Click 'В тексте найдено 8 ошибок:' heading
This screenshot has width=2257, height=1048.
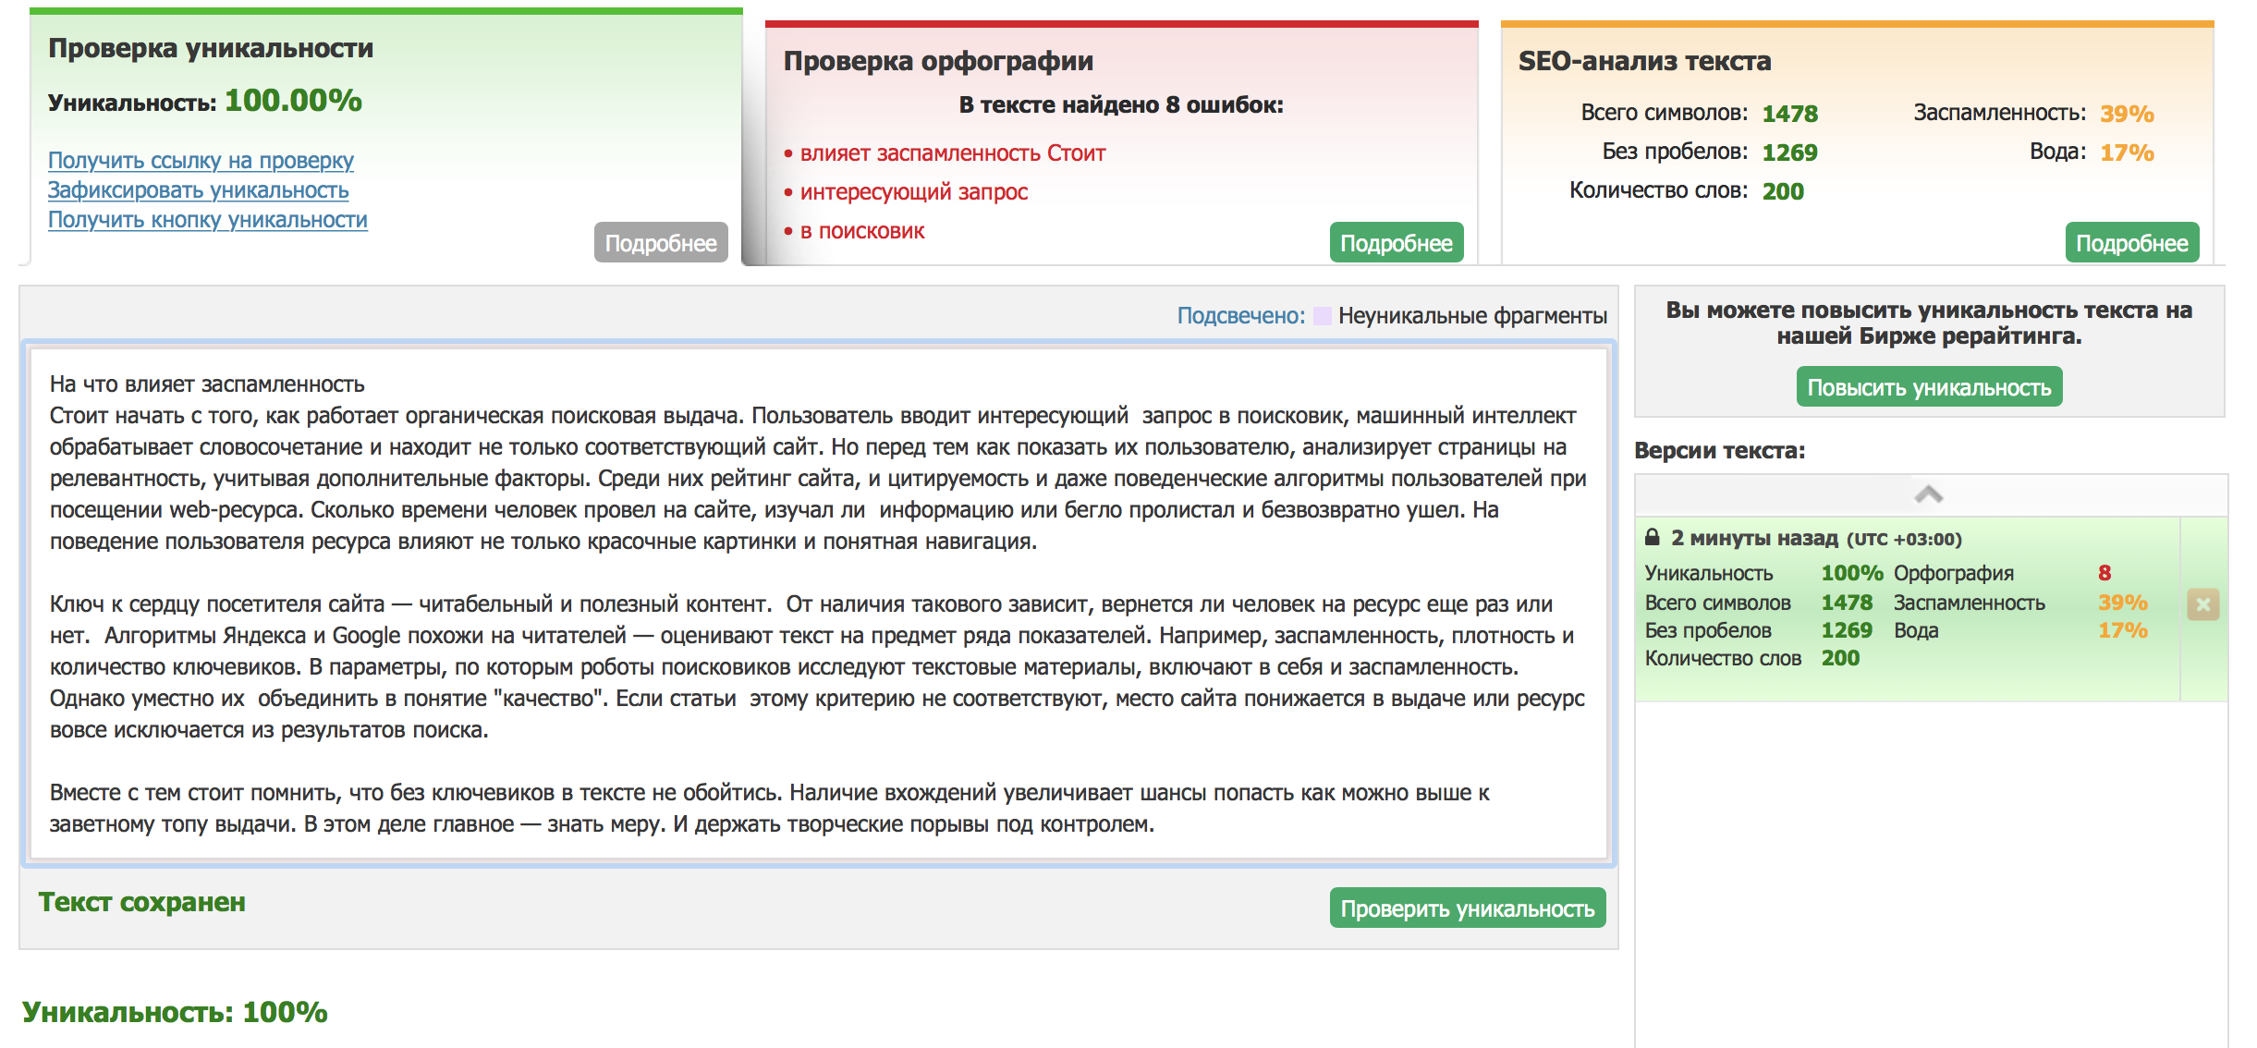[1121, 105]
